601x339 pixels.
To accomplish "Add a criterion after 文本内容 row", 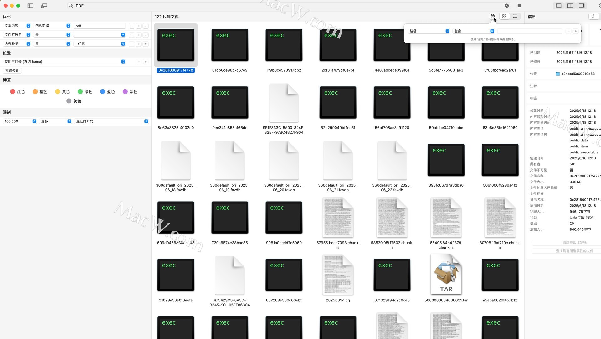I will tap(139, 26).
